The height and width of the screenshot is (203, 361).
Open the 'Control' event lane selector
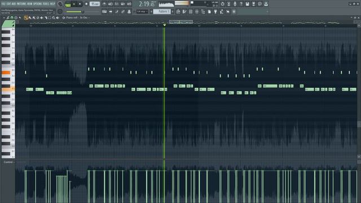pyautogui.click(x=9, y=162)
